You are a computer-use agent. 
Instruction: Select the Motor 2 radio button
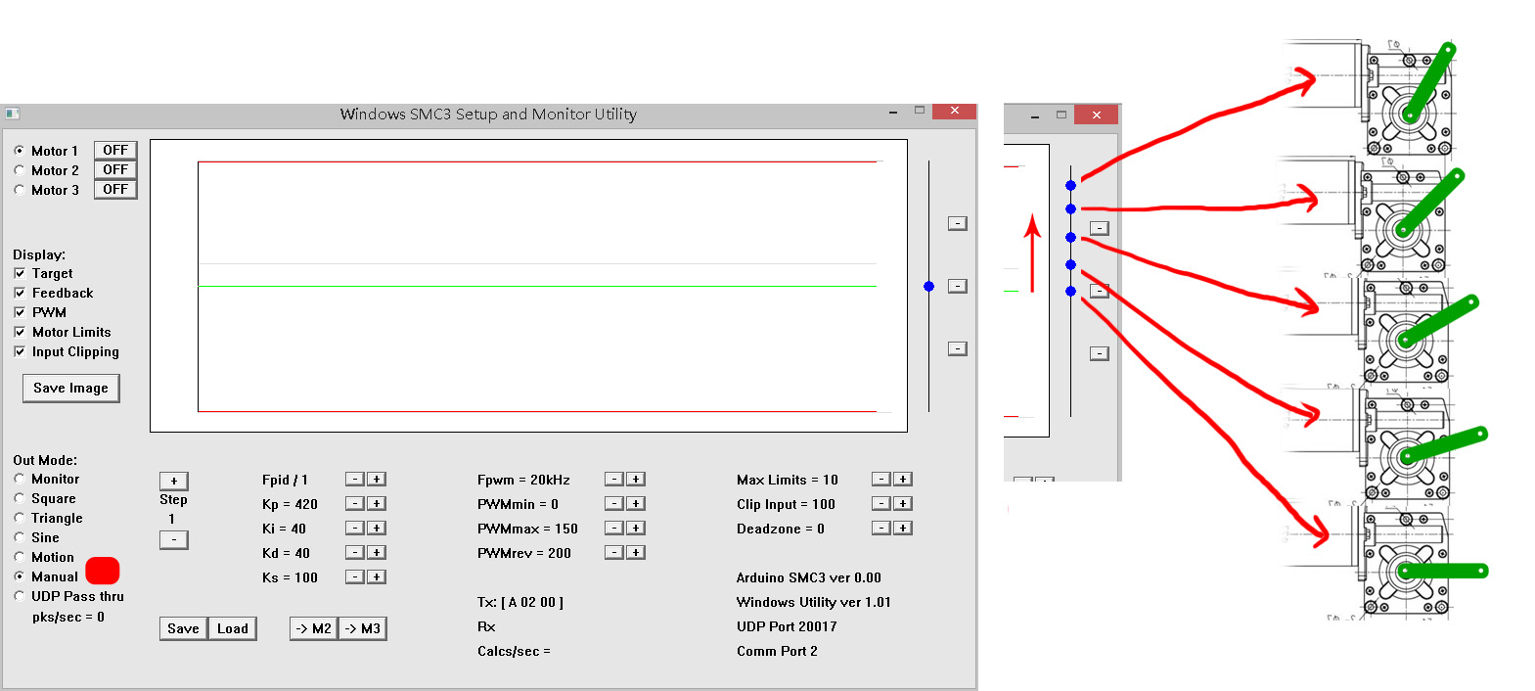click(x=20, y=170)
